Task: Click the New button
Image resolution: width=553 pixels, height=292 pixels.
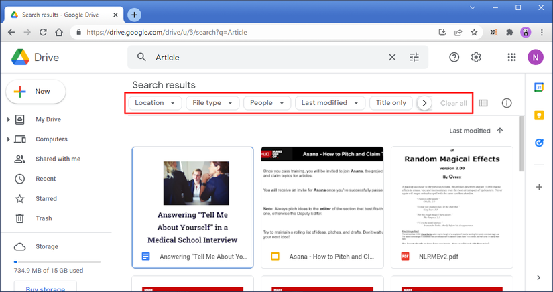Action: point(36,92)
